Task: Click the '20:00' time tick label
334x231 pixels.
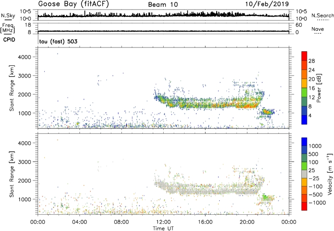Action: 247,222
